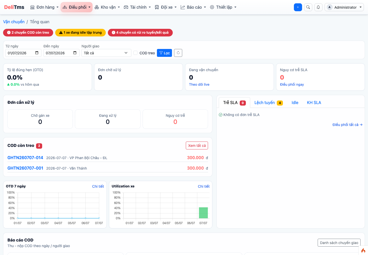Image resolution: width=368 pixels, height=255 pixels.
Task: Open calendar picker in Đến ngày field
Action: pyautogui.click(x=75, y=53)
